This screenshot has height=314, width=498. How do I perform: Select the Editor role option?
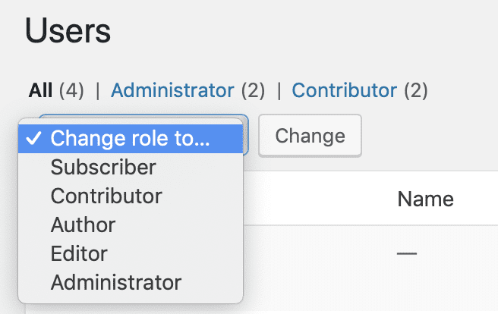tap(131, 254)
